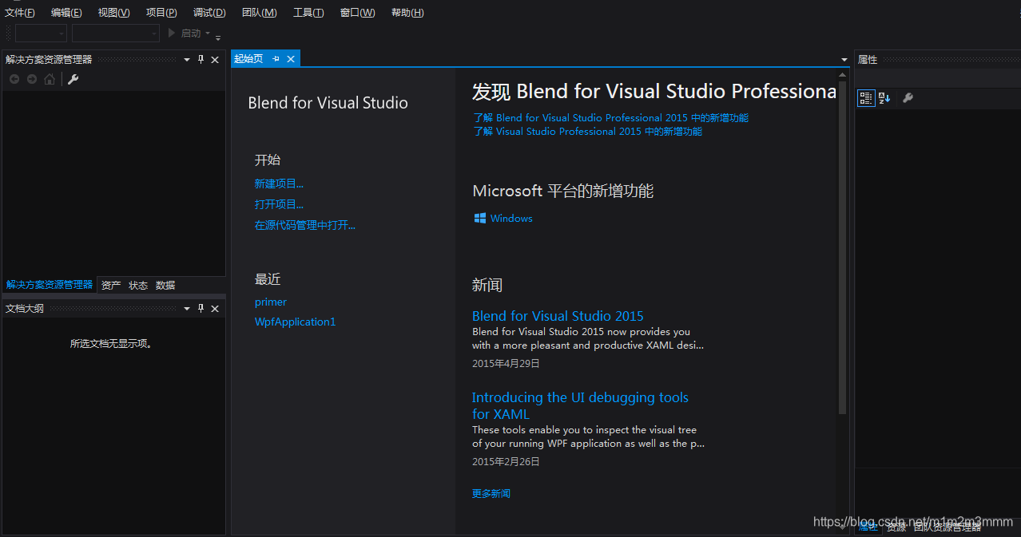Open Introducing the UI debugging tools news
Screen dimensions: 1021x537
pyautogui.click(x=580, y=405)
